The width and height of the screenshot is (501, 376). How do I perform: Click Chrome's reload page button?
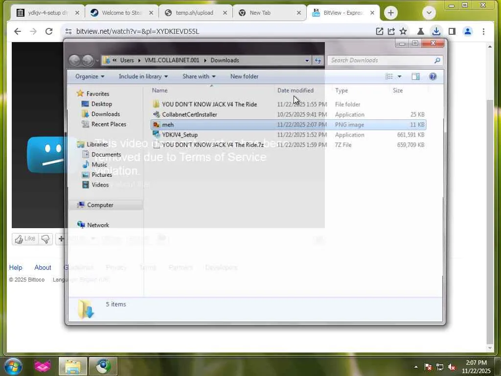click(x=48, y=31)
